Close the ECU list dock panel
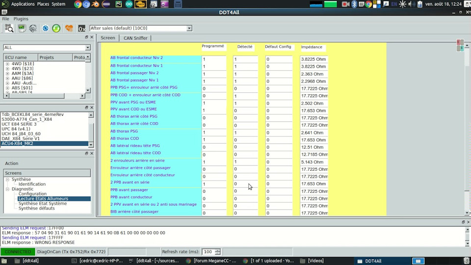Viewport: 471px width, 265px height. coord(92,37)
